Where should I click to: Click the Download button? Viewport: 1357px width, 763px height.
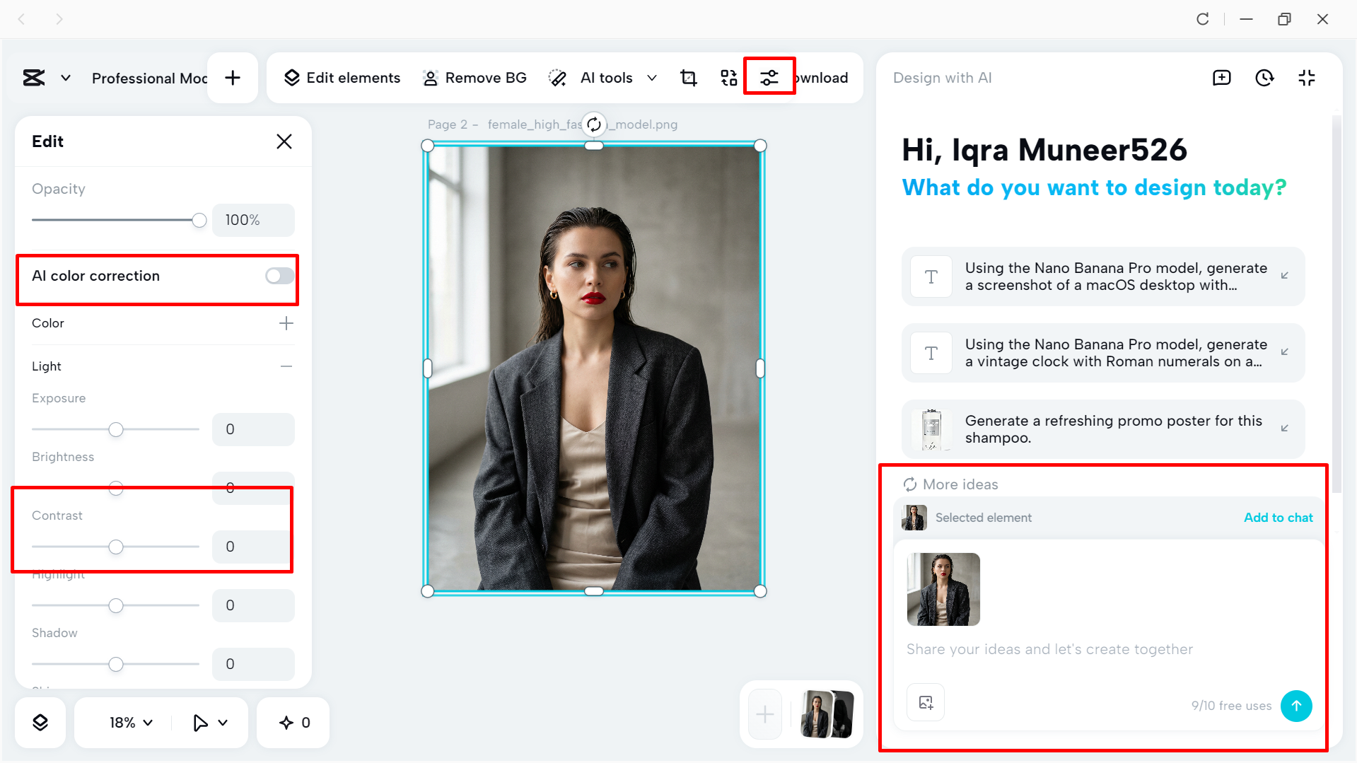(822, 78)
